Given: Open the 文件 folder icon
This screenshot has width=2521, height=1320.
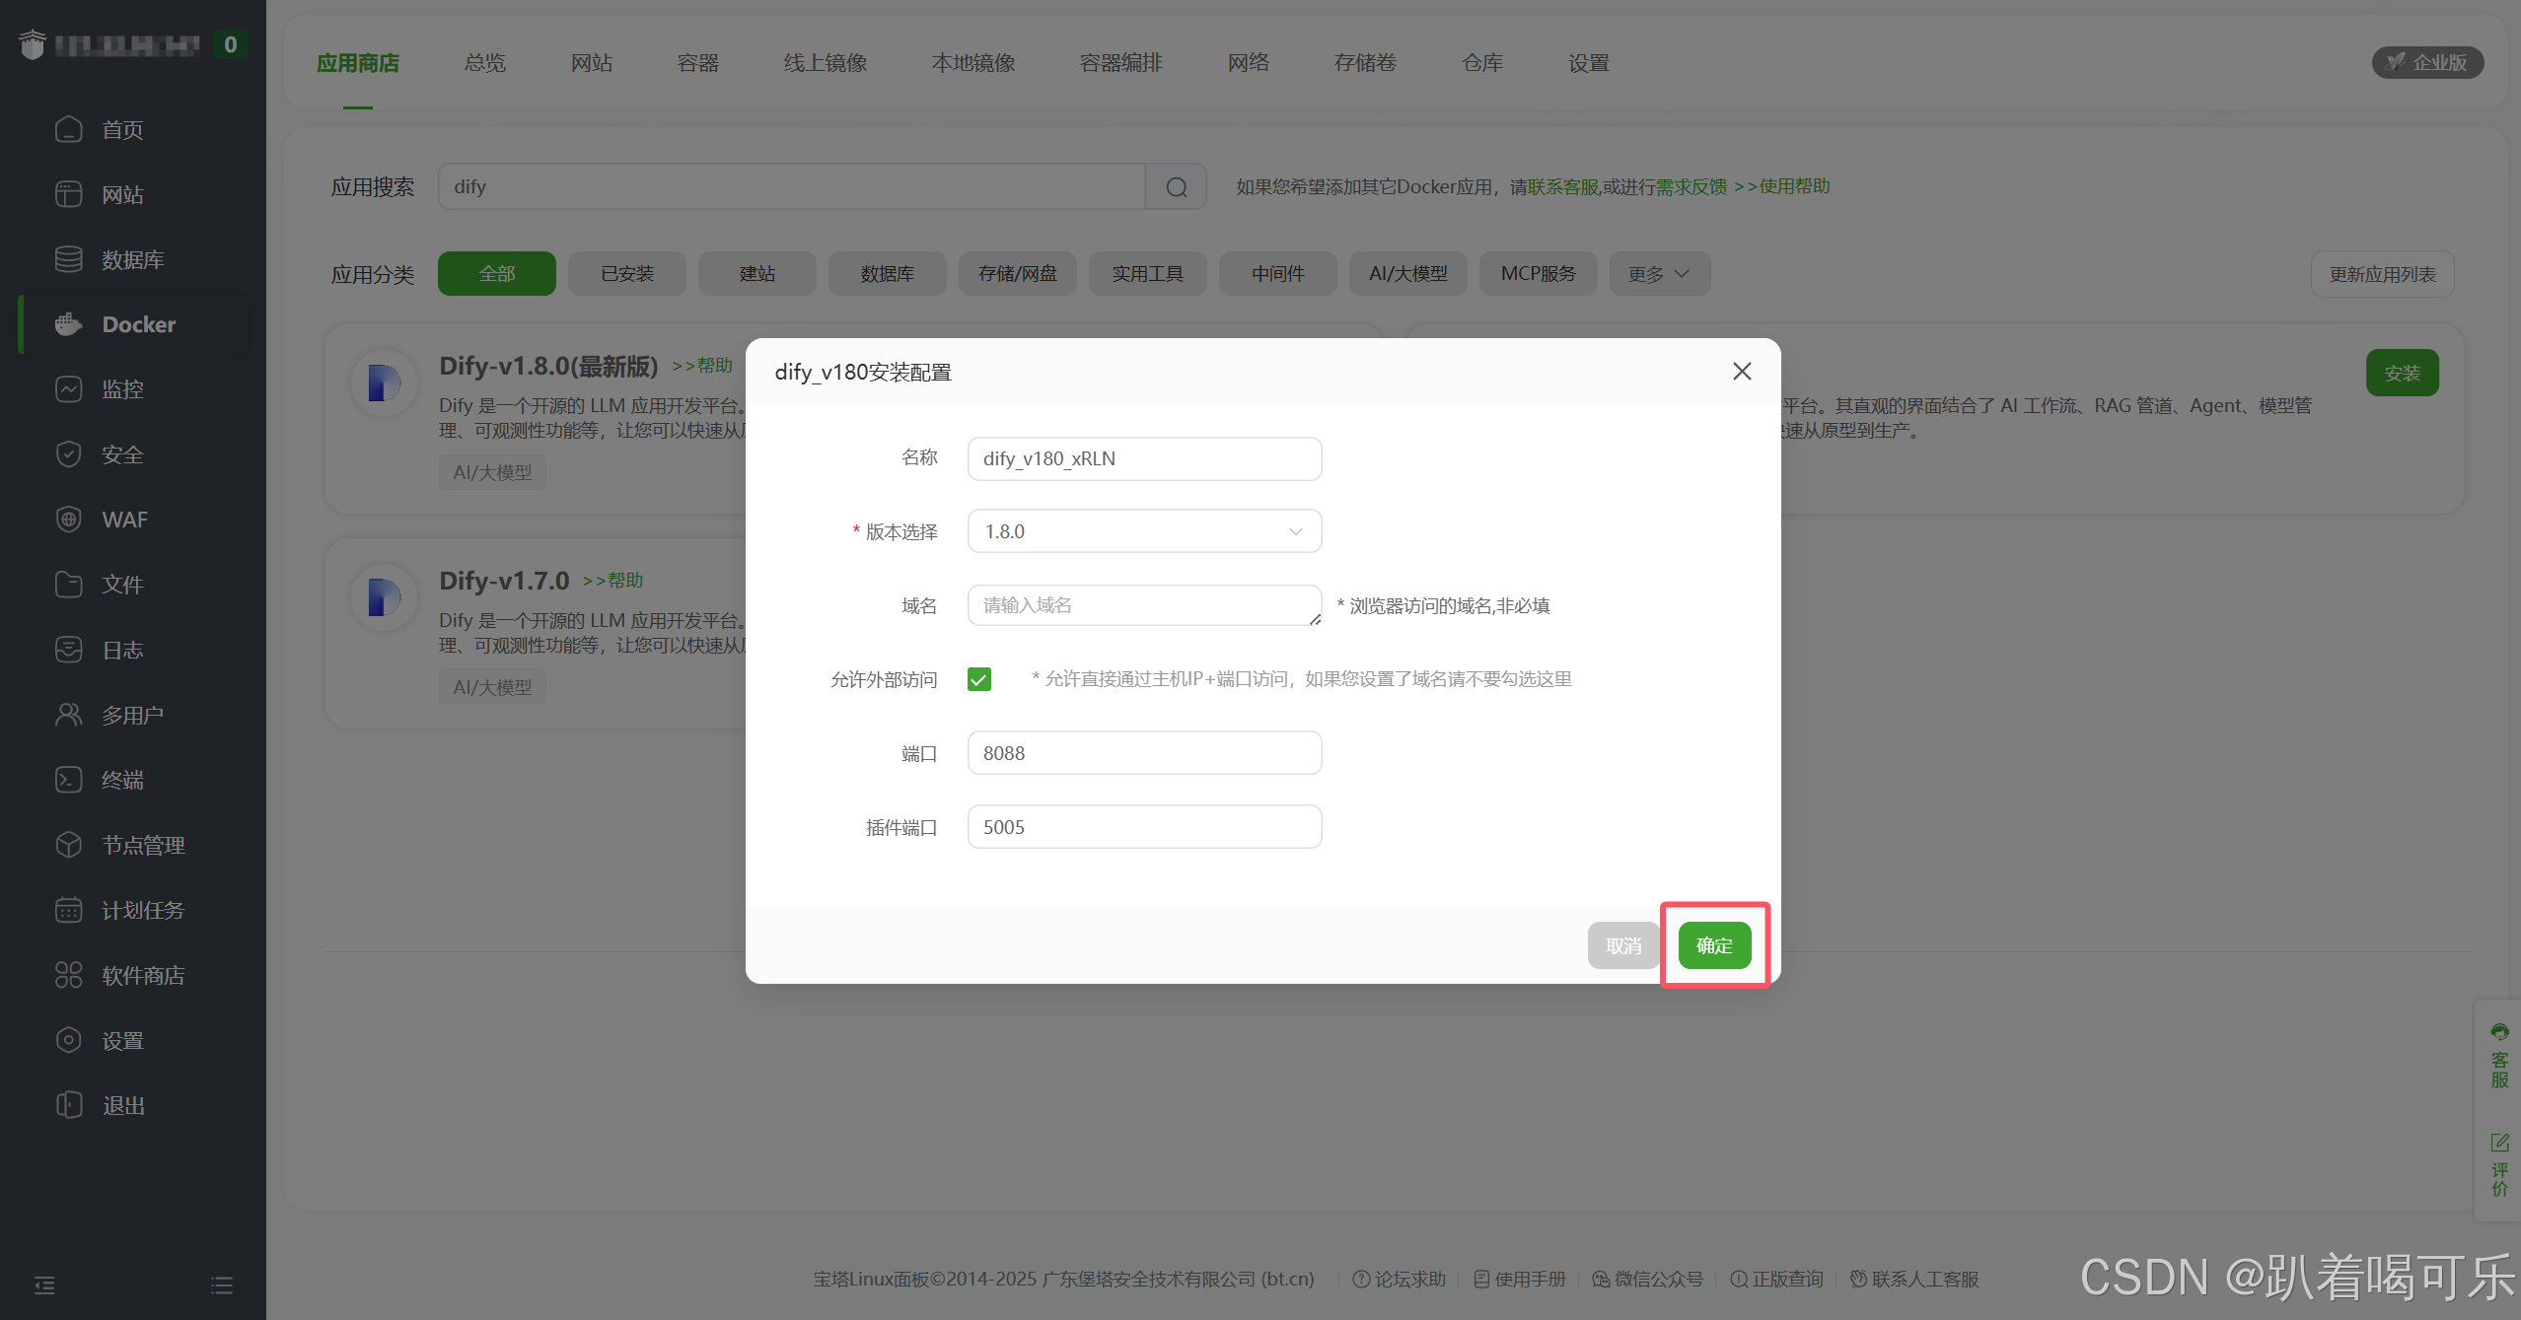Looking at the screenshot, I should tap(68, 585).
